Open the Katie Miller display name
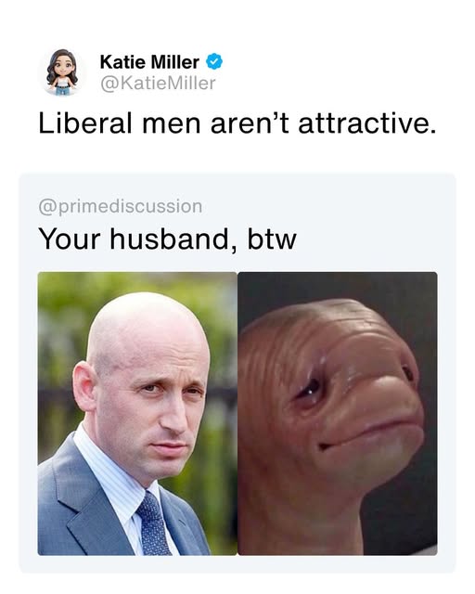The height and width of the screenshot is (594, 475). 149,62
